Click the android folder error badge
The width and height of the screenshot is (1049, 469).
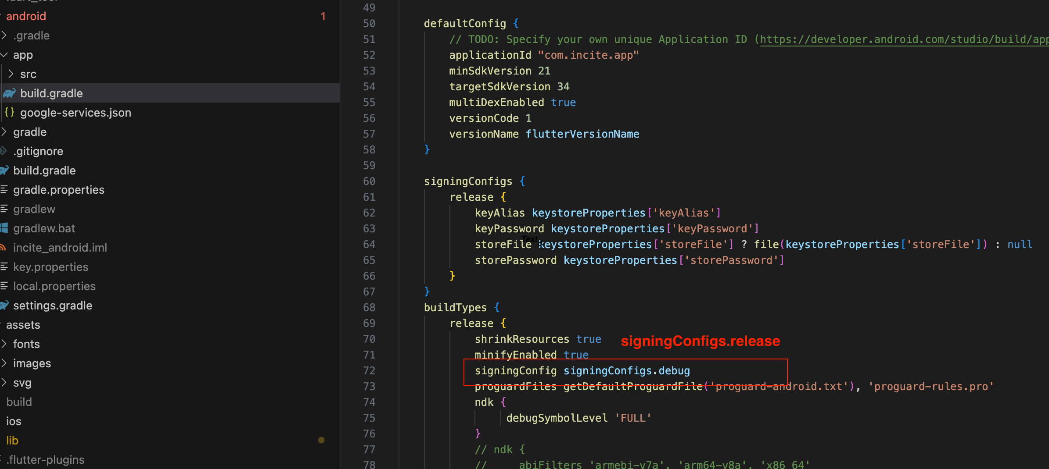point(323,16)
